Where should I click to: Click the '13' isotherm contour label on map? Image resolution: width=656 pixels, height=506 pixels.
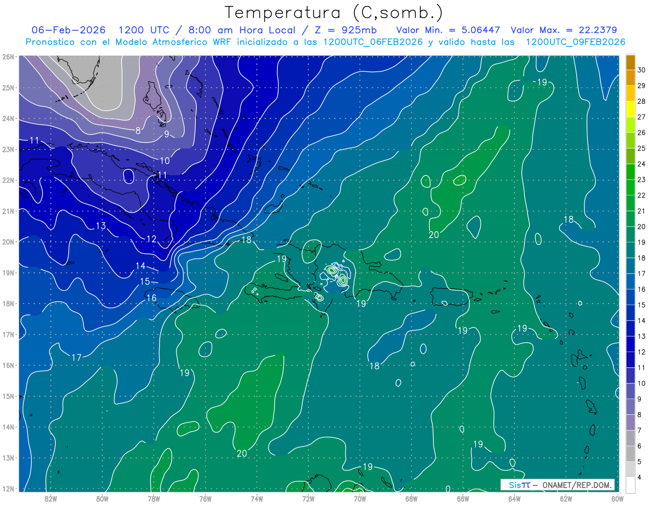pyautogui.click(x=101, y=225)
